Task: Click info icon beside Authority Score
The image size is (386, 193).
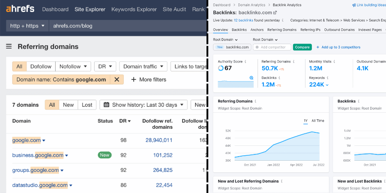Action: tap(246, 61)
